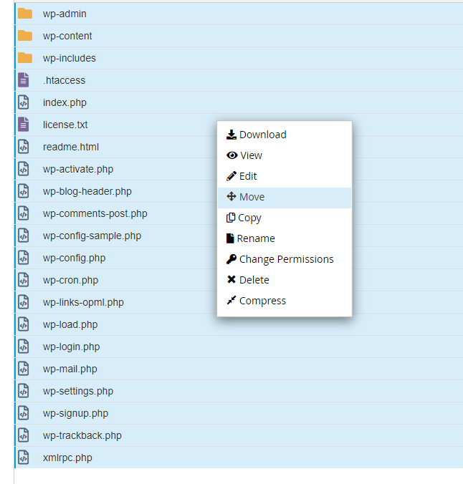Select the wp-links-opml.php file name

pos(83,303)
